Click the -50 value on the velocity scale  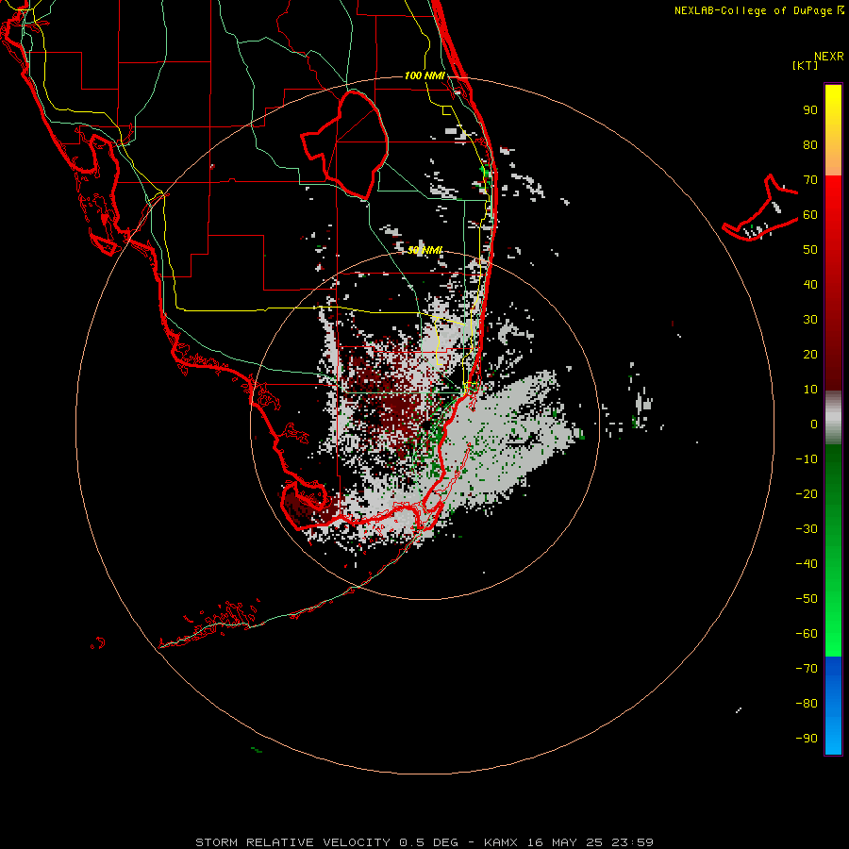(807, 598)
